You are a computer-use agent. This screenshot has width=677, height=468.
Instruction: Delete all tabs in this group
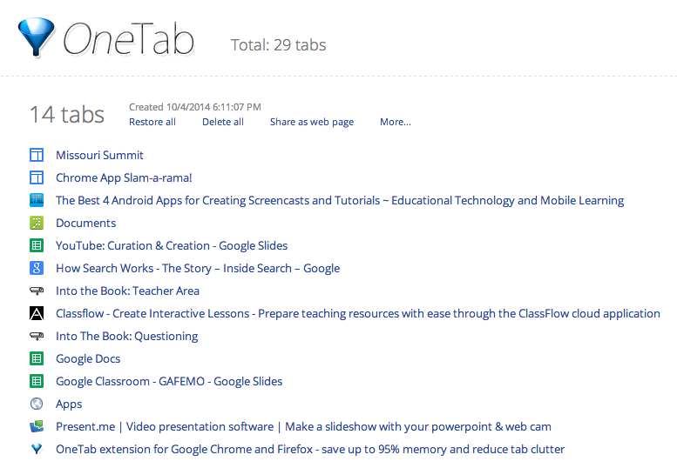223,122
